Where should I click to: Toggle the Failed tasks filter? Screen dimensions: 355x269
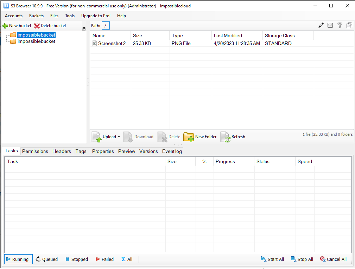point(104,259)
